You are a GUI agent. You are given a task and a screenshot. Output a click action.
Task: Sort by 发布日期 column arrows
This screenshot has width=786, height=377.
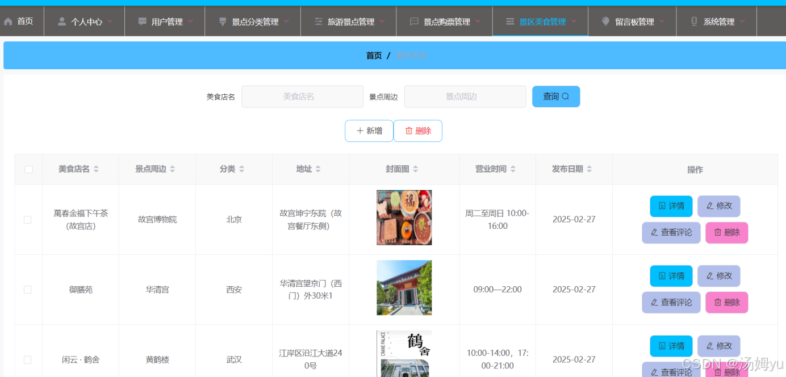(589, 169)
